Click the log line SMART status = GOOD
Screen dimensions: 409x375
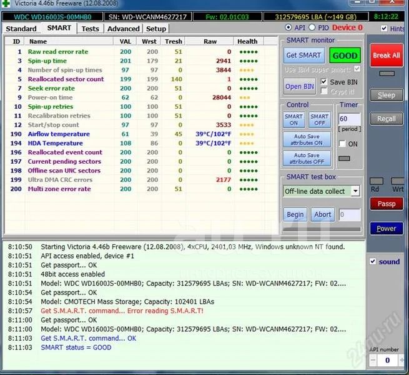pyautogui.click(x=76, y=347)
